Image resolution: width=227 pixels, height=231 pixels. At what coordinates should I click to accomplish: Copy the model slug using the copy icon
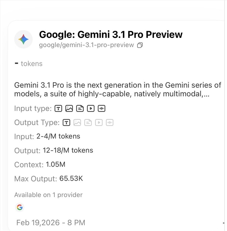[x=140, y=45]
